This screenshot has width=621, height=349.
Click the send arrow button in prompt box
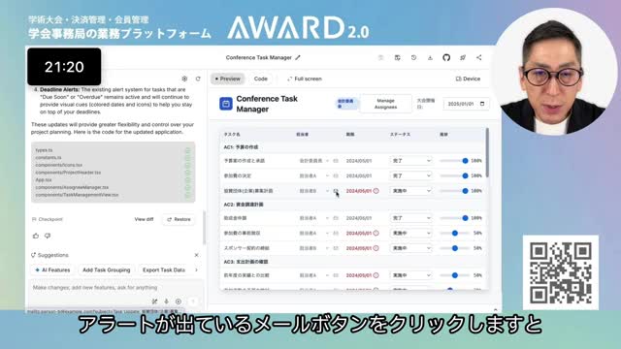click(x=193, y=301)
